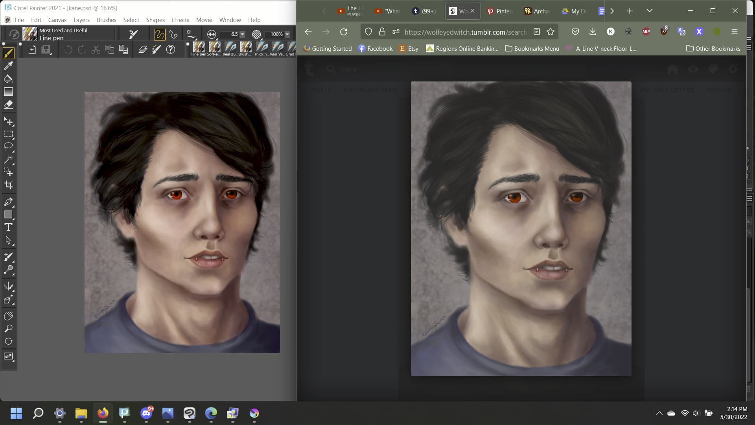Screen dimensions: 755x425
Task: Open the Other Bookmarks folder
Action: [713, 49]
